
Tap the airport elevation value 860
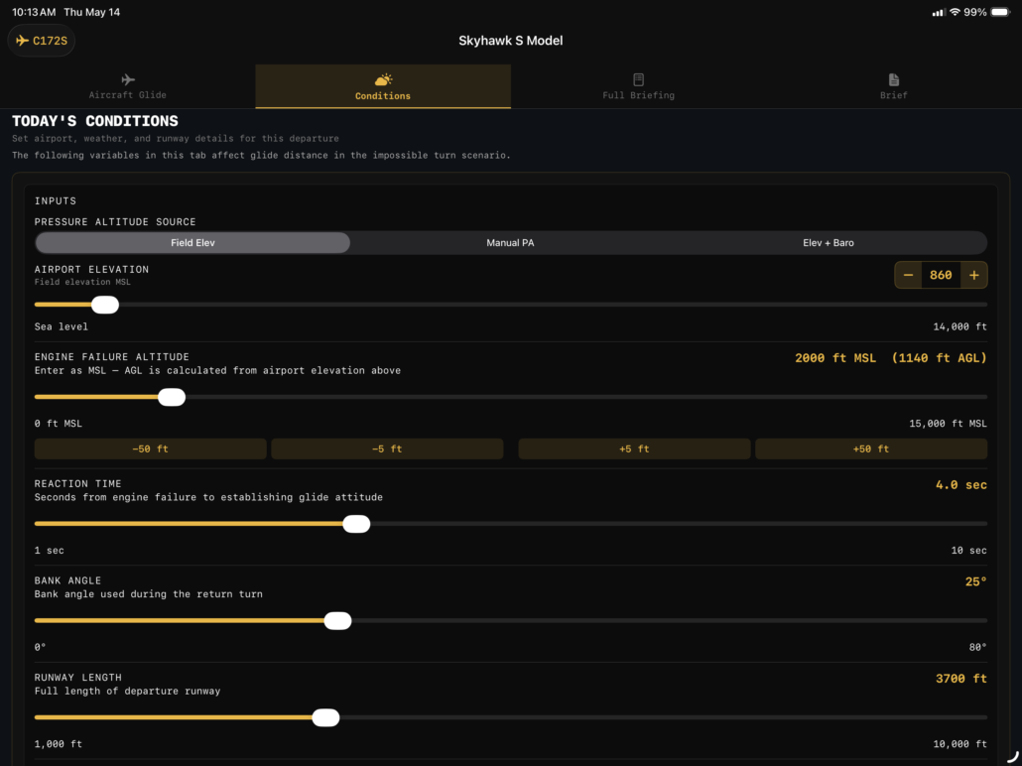pyautogui.click(x=941, y=275)
